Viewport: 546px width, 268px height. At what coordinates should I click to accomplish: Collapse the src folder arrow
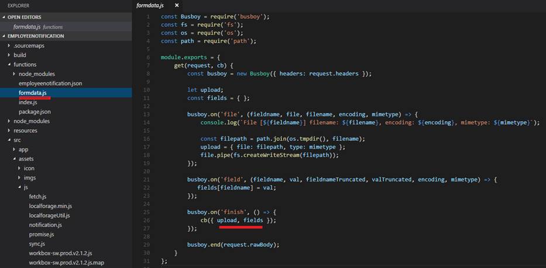pyautogui.click(x=9, y=140)
